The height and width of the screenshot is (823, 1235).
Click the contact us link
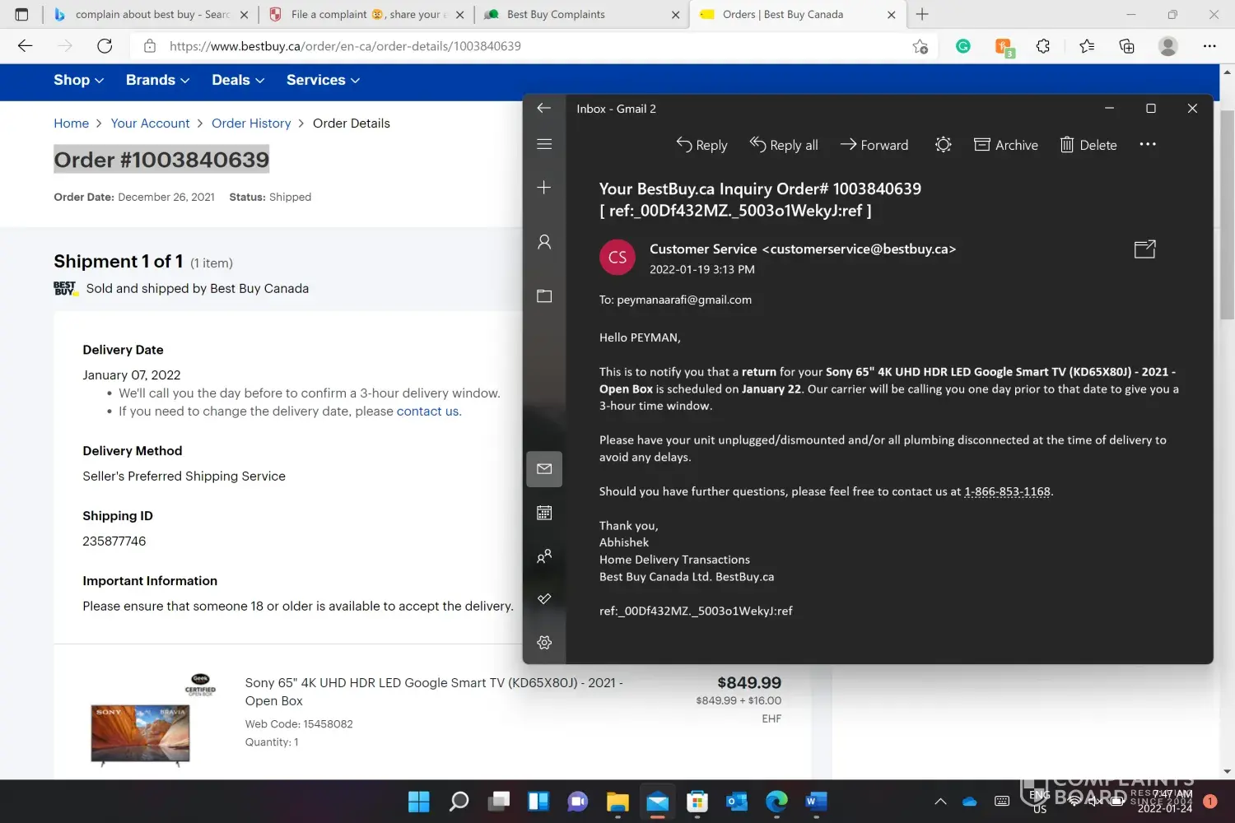tap(428, 411)
